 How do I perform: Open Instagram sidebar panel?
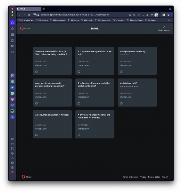coord(12,99)
